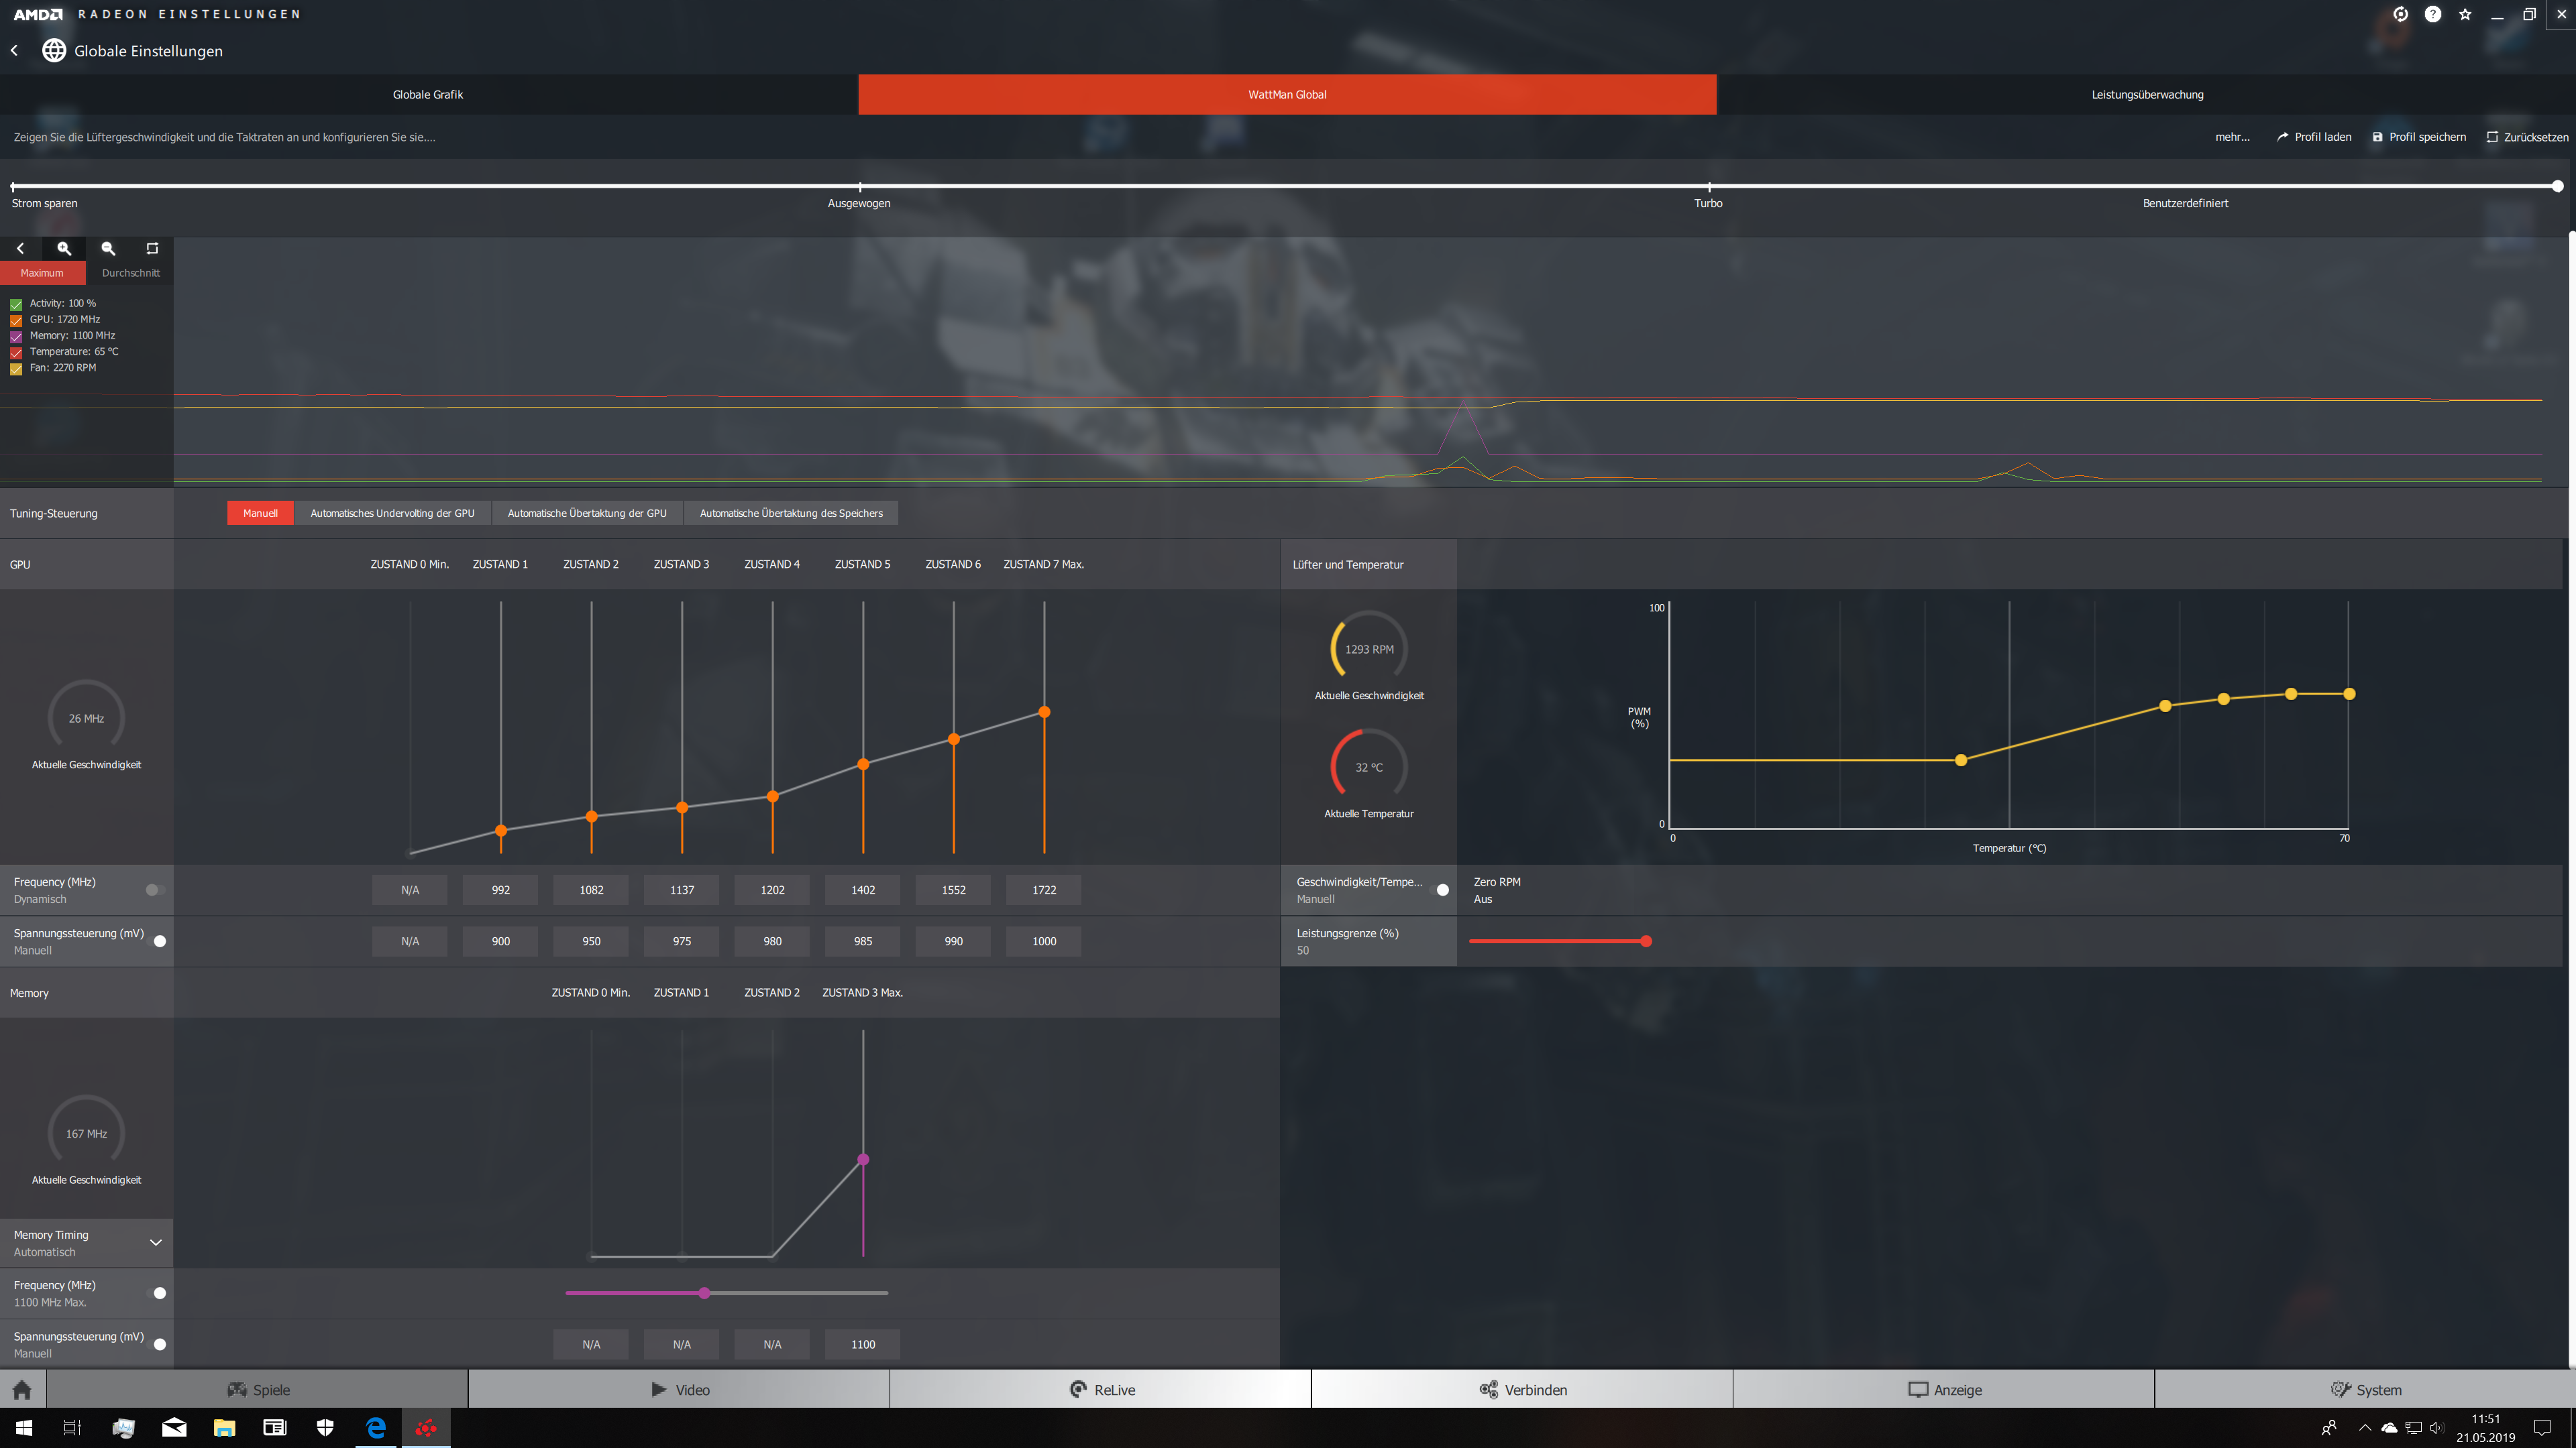Toggle GPU Spannungssteuerung manual switch
The width and height of the screenshot is (2576, 1448).
(x=157, y=941)
